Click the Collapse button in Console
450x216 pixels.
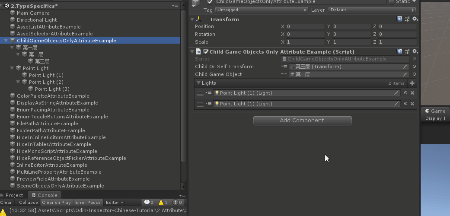tap(29, 202)
